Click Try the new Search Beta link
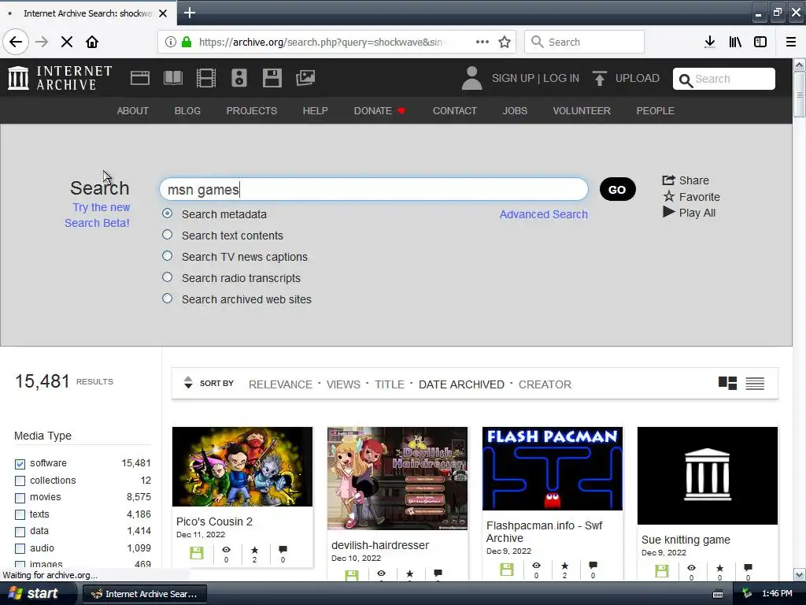 pos(97,215)
